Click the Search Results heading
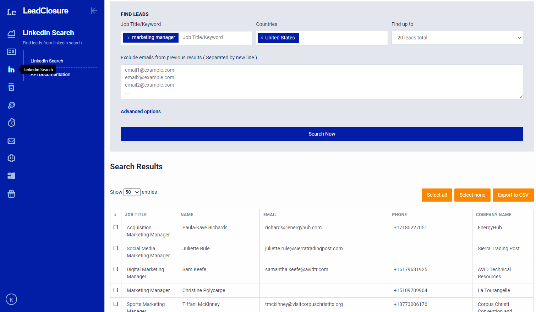This screenshot has height=312, width=536. click(136, 166)
